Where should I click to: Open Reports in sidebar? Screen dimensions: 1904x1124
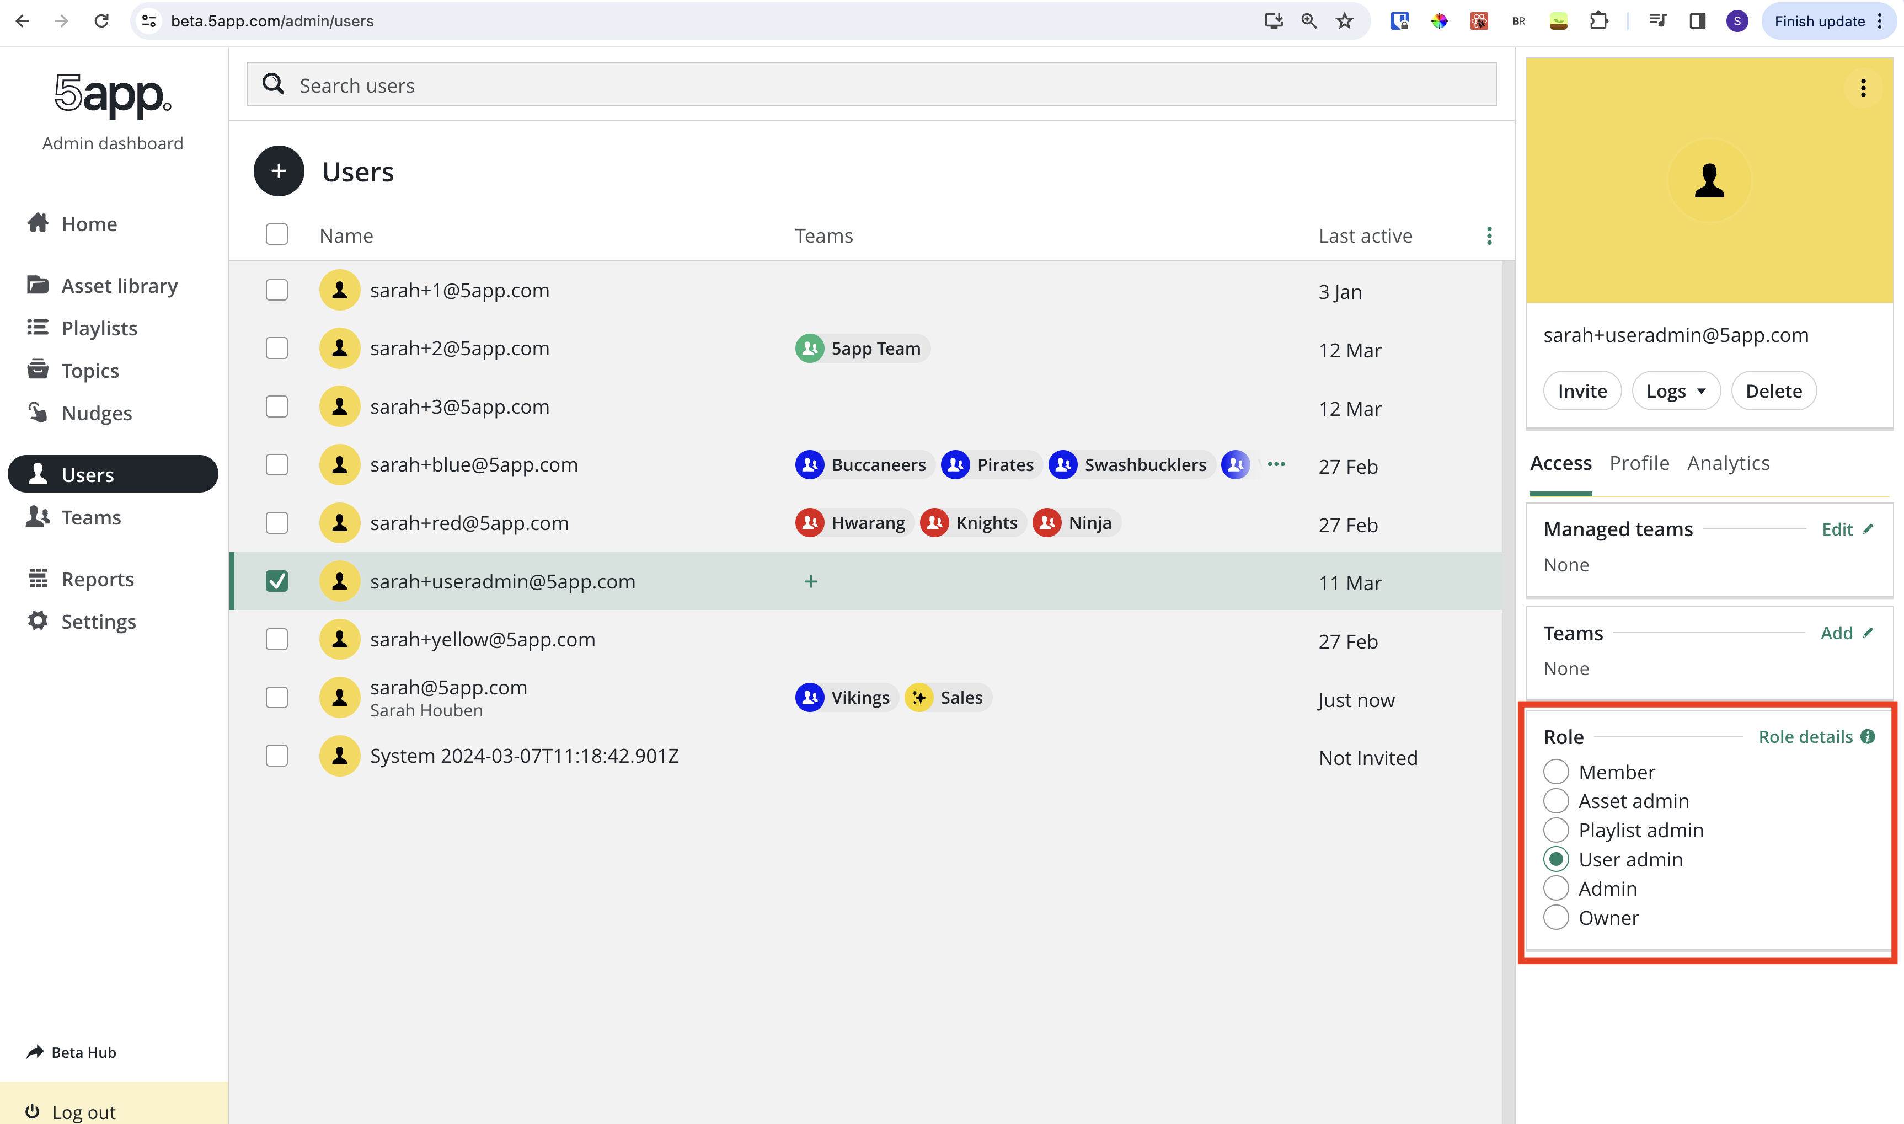(81, 579)
